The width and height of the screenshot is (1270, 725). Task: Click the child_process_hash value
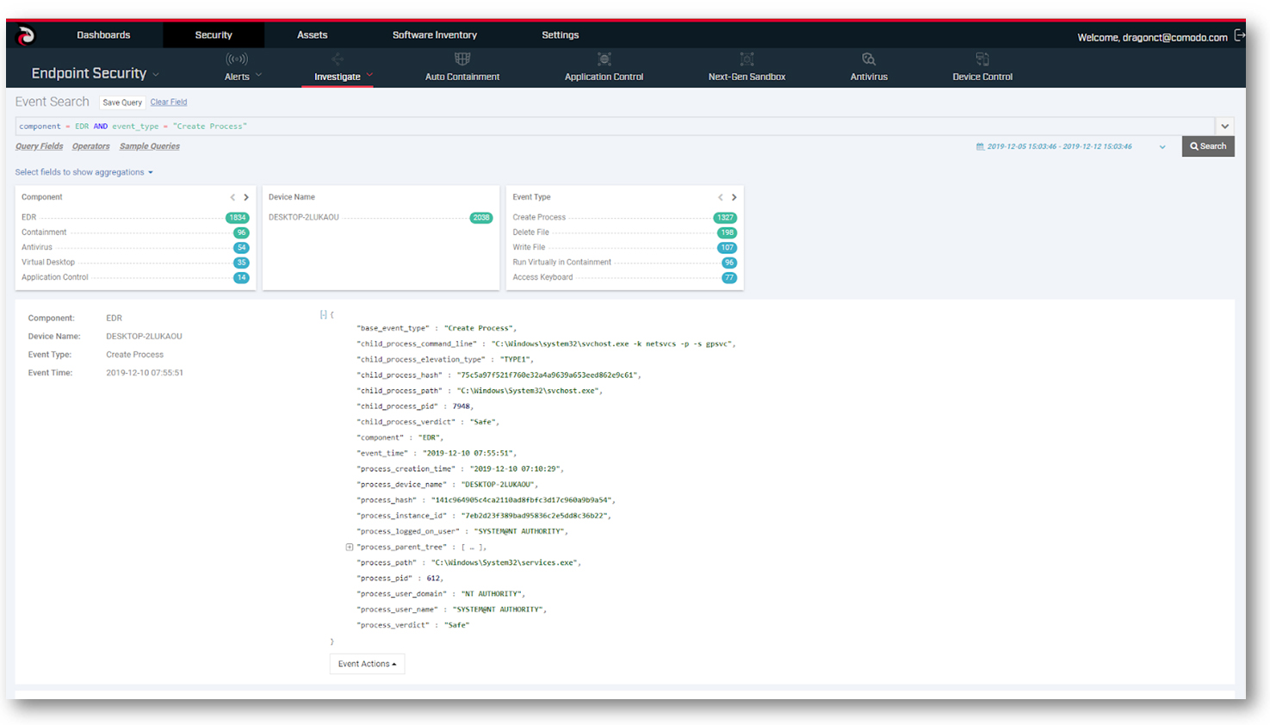point(547,375)
